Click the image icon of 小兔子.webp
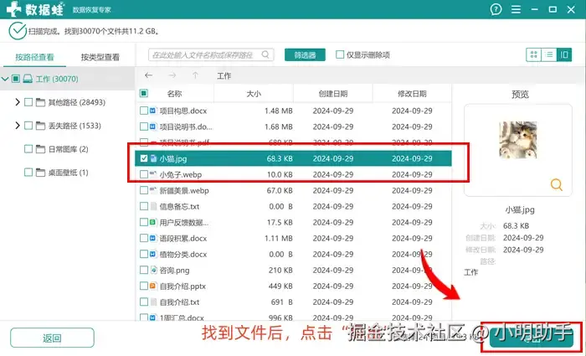This screenshot has height=356, width=586. (153, 174)
